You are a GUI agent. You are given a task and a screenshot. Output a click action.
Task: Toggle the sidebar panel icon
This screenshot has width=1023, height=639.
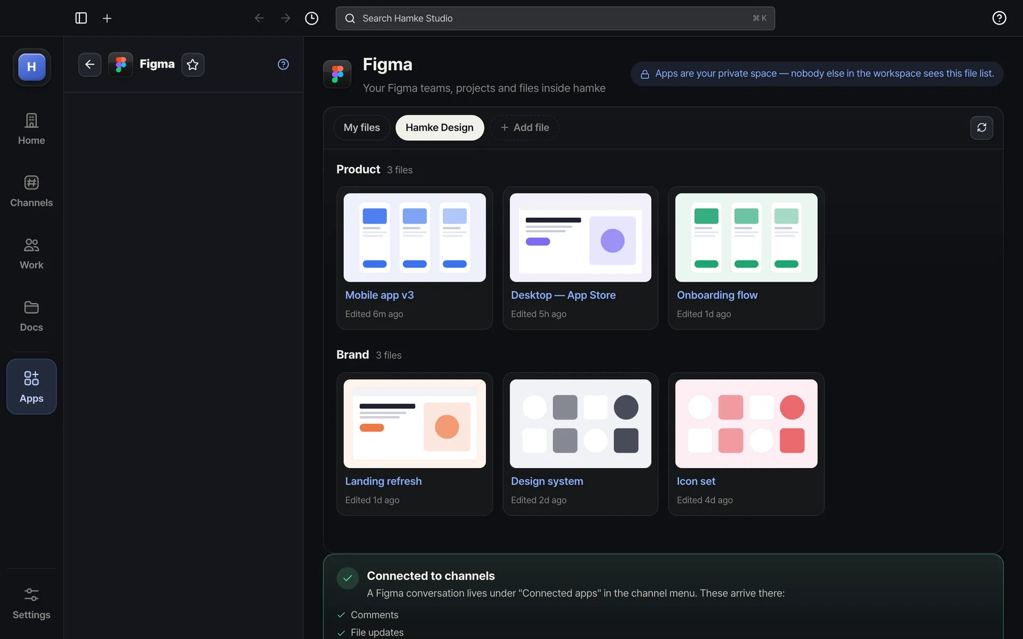81,18
